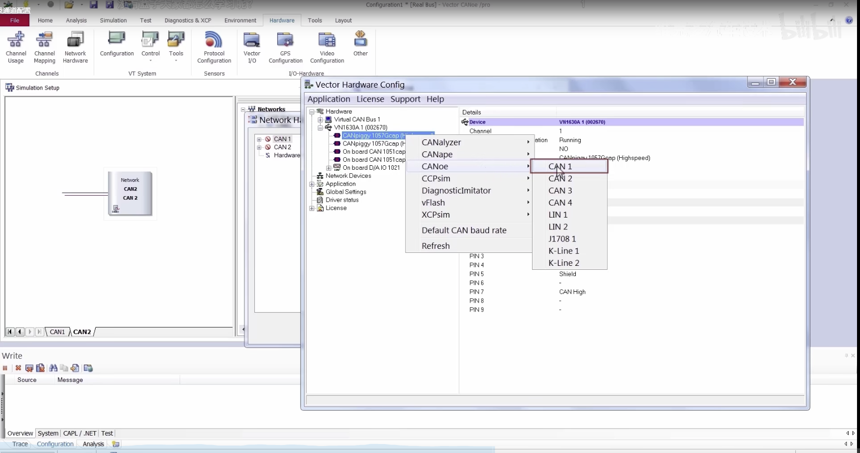Select CAPL / .NET tab in Write window

80,433
